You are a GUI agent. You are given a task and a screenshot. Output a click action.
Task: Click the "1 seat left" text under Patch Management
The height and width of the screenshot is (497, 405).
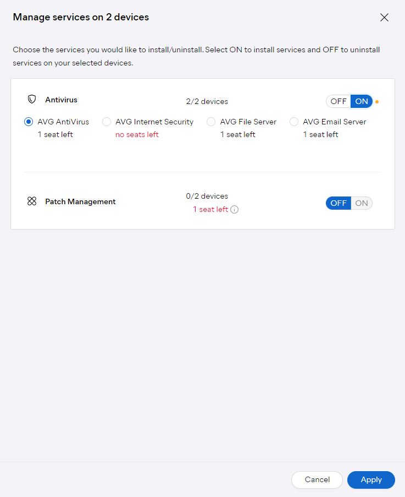[209, 209]
